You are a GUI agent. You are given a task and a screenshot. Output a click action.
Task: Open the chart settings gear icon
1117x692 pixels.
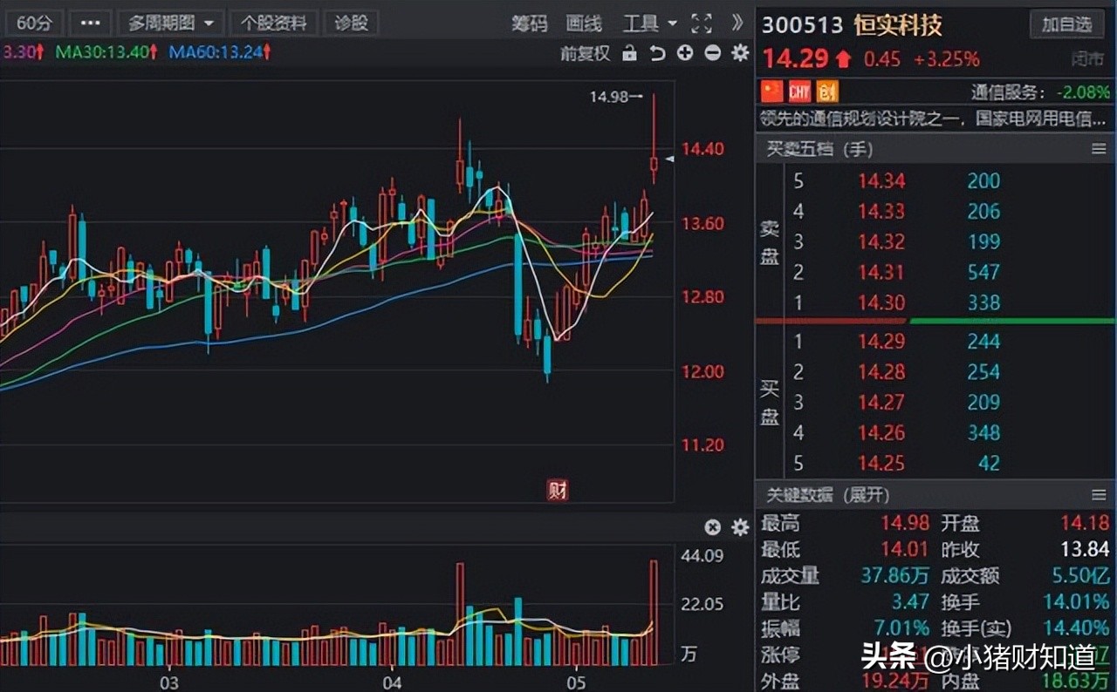(739, 53)
